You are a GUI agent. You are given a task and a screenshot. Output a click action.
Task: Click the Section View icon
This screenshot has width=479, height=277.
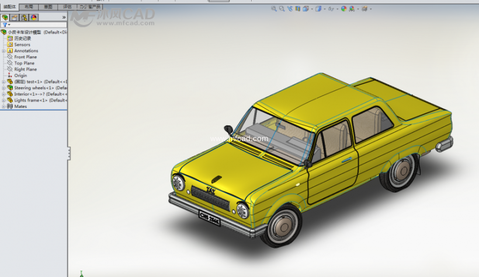(x=298, y=9)
